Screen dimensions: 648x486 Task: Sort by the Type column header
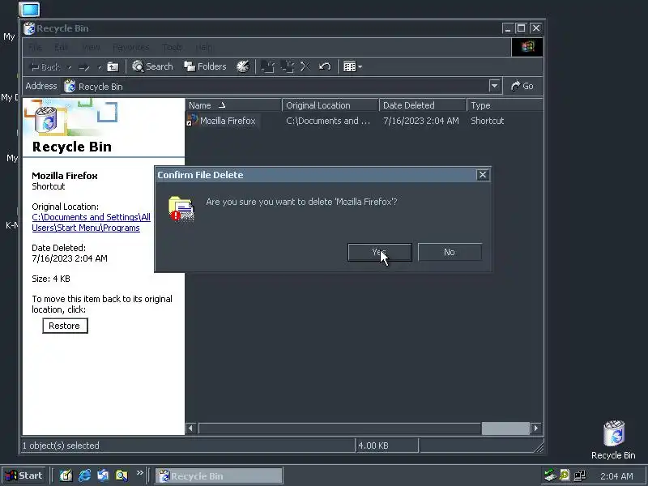coord(504,105)
